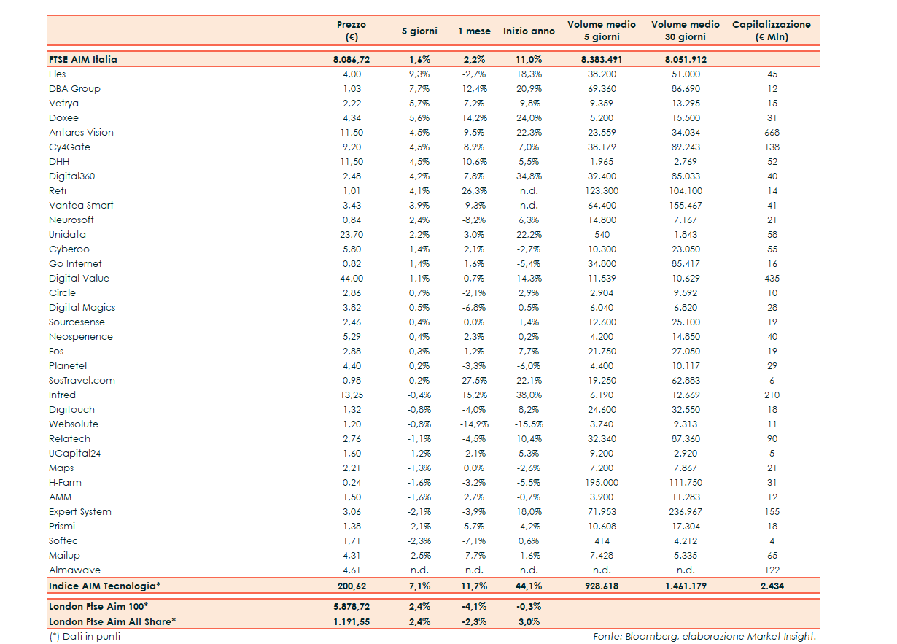Click the Expert System company name
This screenshot has width=897, height=644.
click(80, 512)
